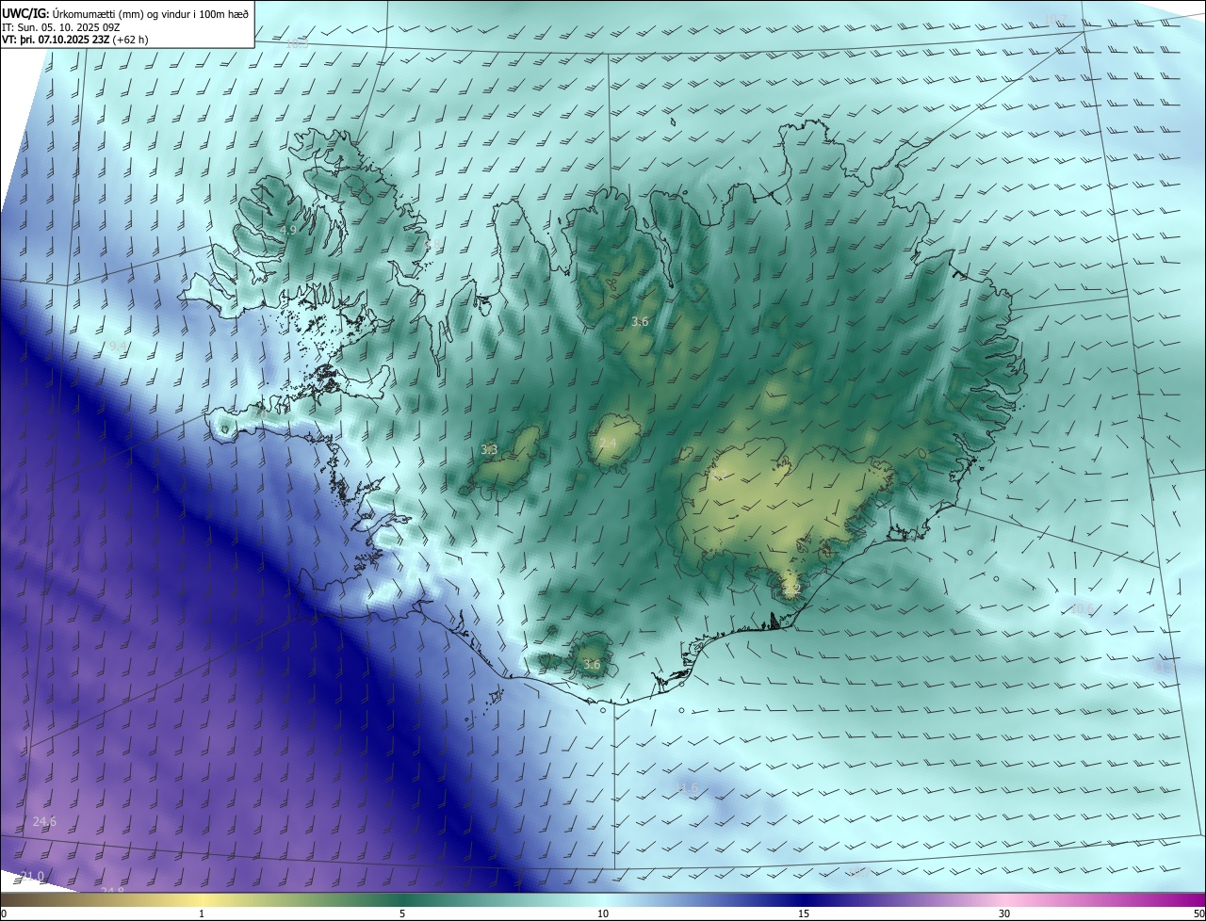Click the 21.0 value at the bottom-left corner

tap(32, 877)
